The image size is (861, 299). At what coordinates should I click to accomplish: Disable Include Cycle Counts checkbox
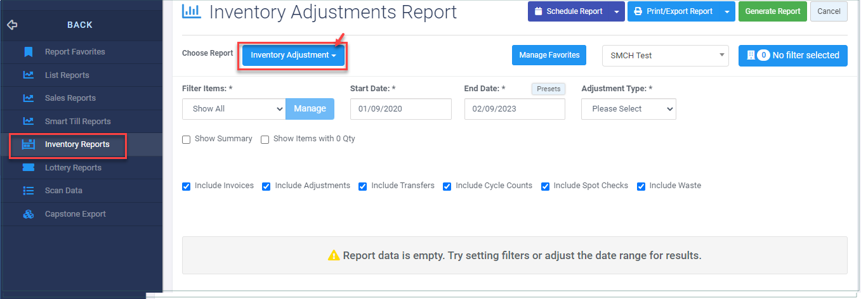(x=447, y=186)
